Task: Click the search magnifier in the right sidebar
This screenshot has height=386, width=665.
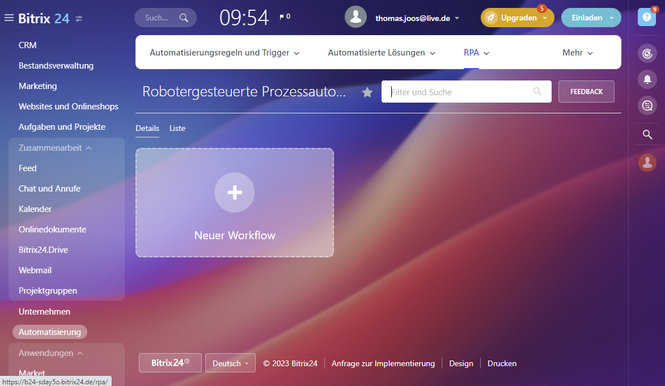Action: coord(647,134)
